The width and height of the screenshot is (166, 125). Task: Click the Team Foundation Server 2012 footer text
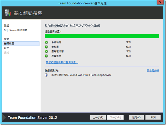pyautogui.click(x=32, y=118)
